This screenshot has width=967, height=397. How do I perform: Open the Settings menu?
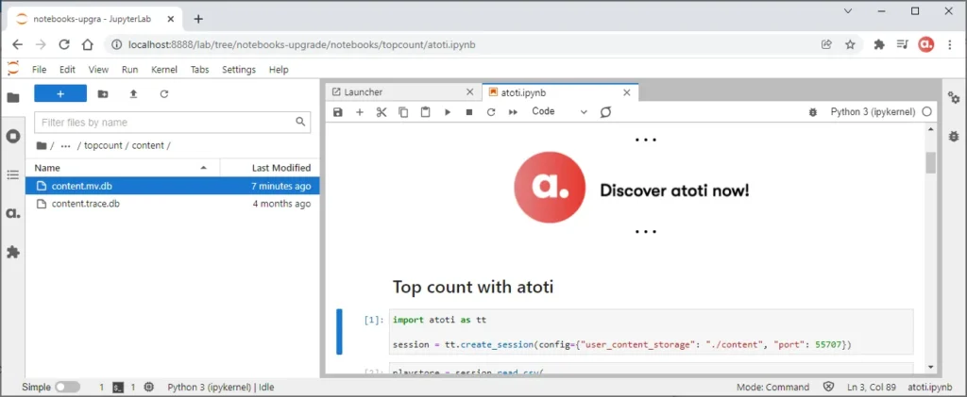click(239, 70)
